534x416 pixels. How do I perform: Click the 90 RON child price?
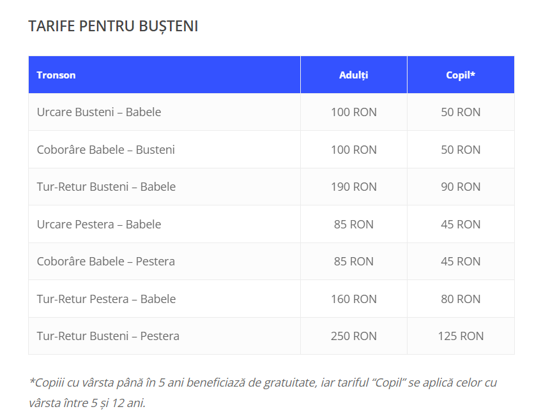pos(461,187)
